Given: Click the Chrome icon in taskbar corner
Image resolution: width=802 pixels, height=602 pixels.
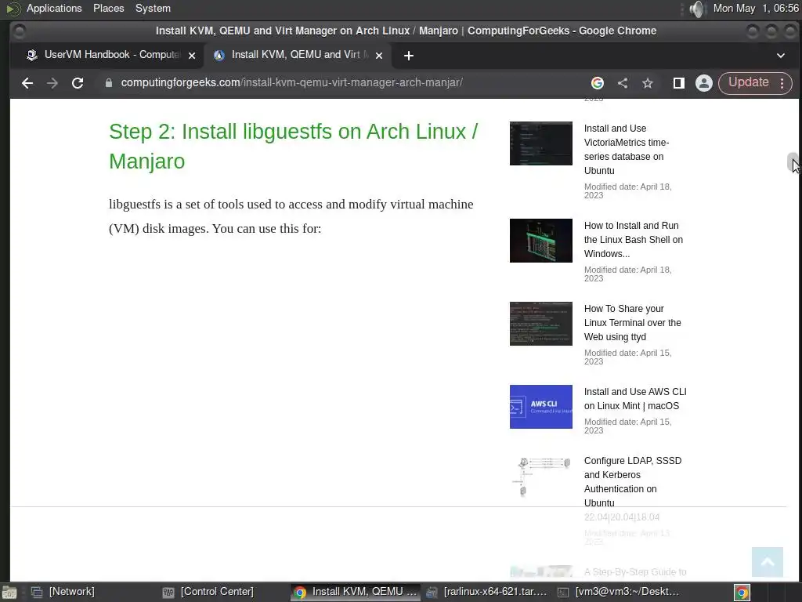Looking at the screenshot, I should pyautogui.click(x=742, y=593).
